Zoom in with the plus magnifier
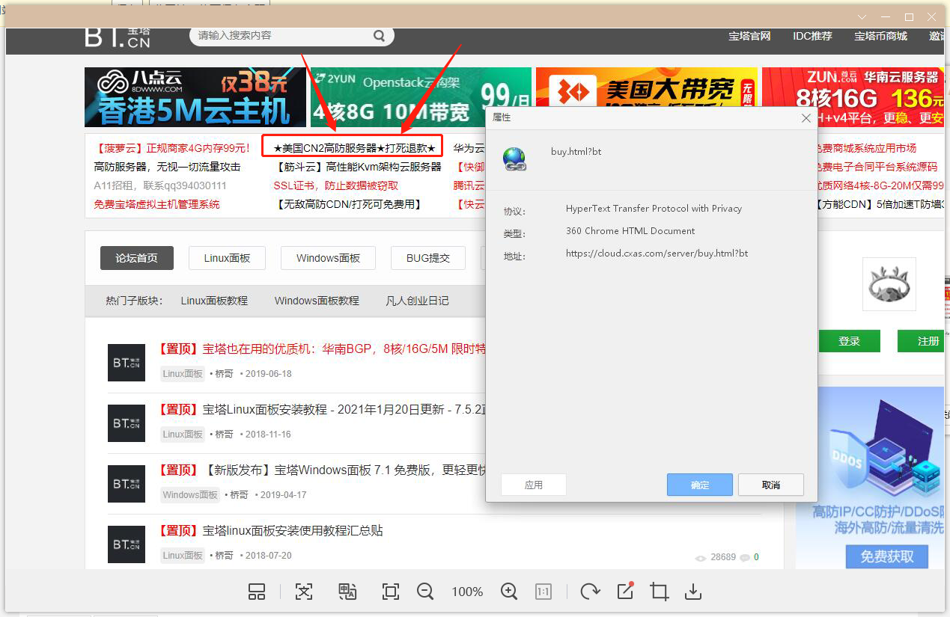The width and height of the screenshot is (950, 617). 509,592
